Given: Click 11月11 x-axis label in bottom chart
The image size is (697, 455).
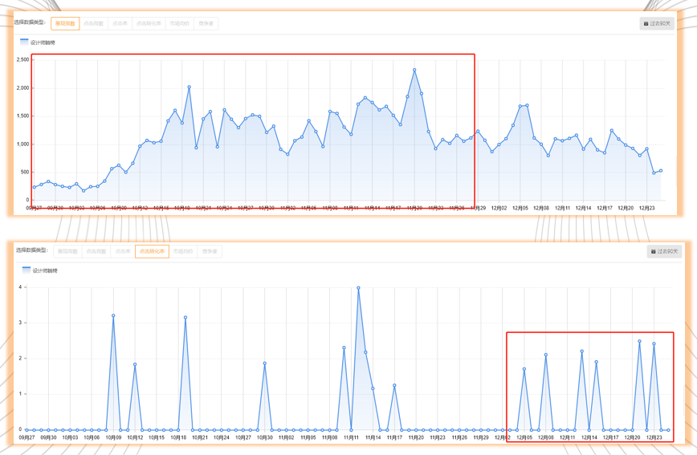Looking at the screenshot, I should click(351, 437).
